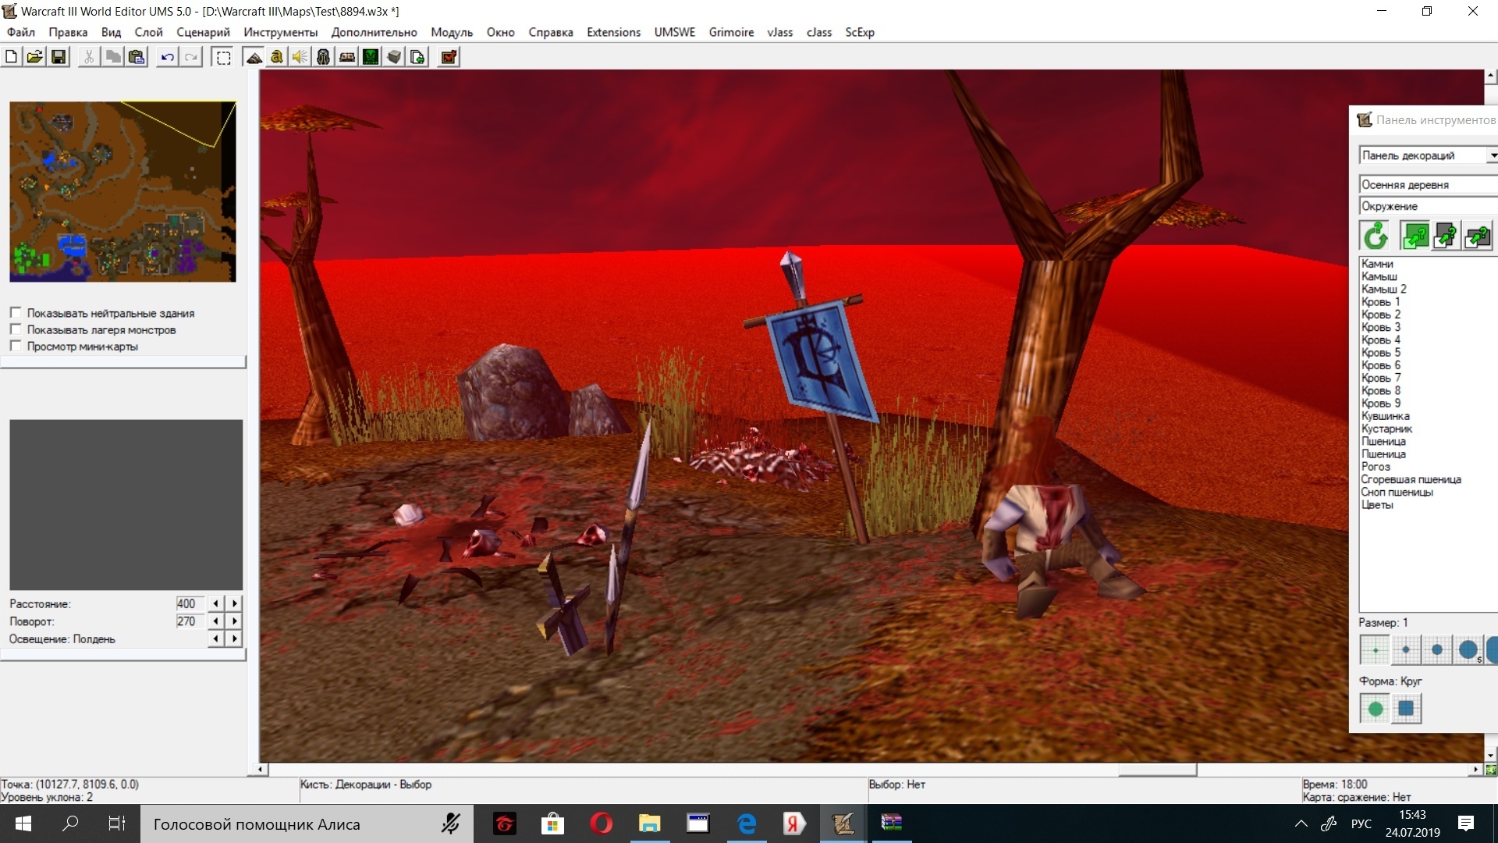The width and height of the screenshot is (1498, 843).
Task: Select brush size 1
Action: tap(1375, 649)
